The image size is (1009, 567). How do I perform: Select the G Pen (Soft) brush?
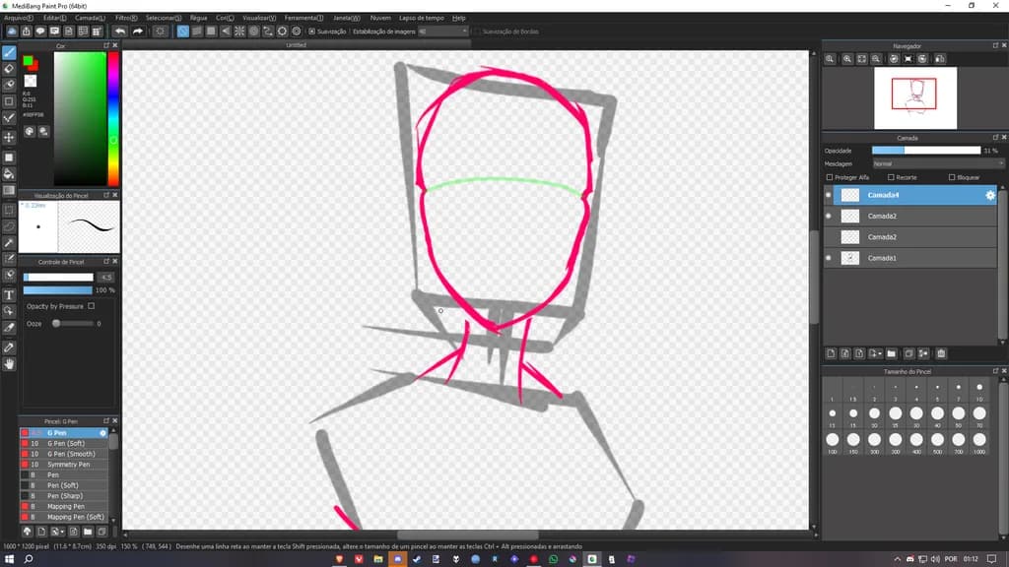click(64, 444)
